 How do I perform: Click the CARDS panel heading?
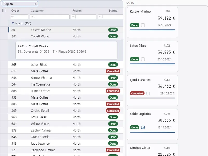130,3
